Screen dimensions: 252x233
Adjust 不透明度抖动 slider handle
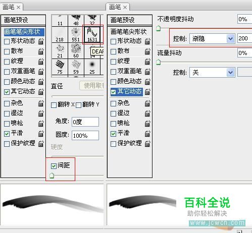(x=159, y=28)
